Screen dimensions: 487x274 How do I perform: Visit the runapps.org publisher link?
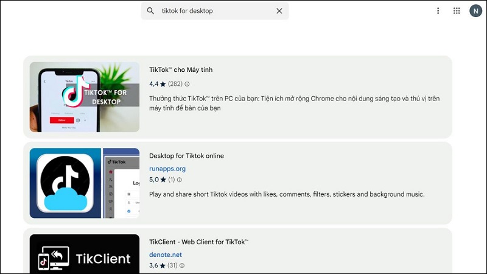167,169
